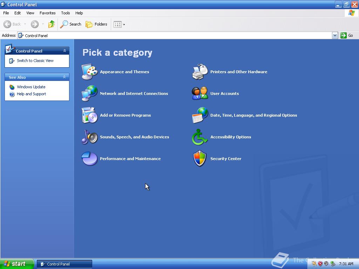Screen dimensions: 359x269
Task: Expand the Address bar dropdown
Action: tap(335, 35)
